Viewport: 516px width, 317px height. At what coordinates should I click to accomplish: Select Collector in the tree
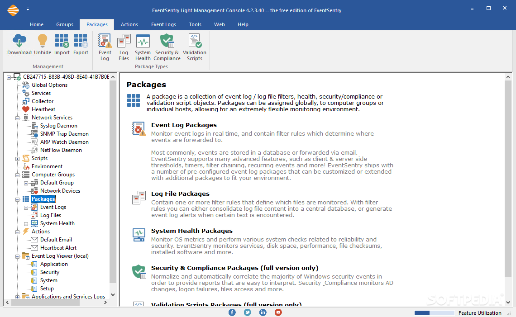(x=43, y=101)
